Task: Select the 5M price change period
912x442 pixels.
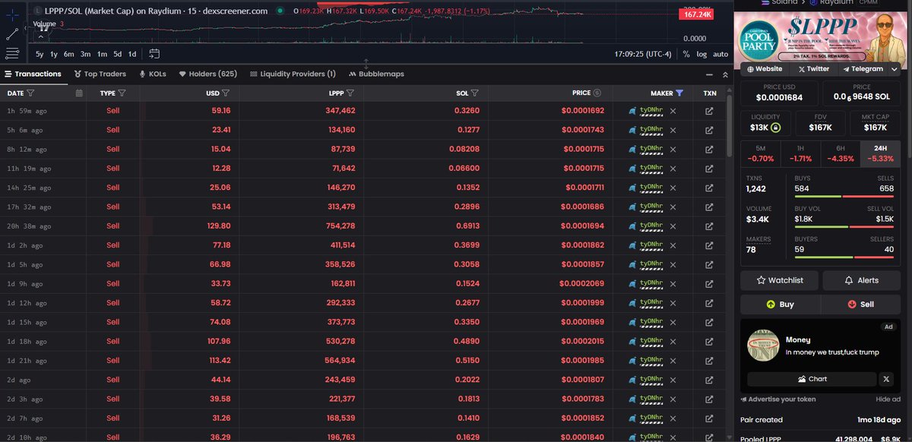Action: click(761, 153)
